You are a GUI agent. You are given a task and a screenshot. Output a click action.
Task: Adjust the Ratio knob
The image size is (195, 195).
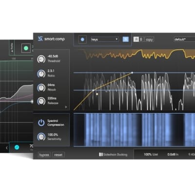[x=41, y=74]
